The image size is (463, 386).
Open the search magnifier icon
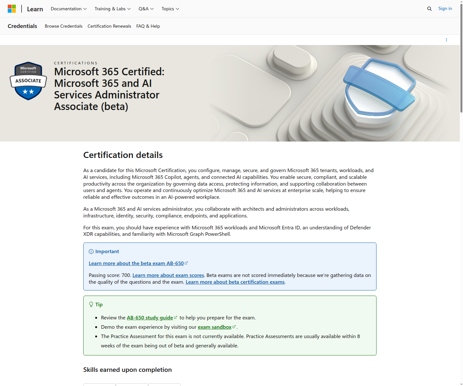[429, 9]
